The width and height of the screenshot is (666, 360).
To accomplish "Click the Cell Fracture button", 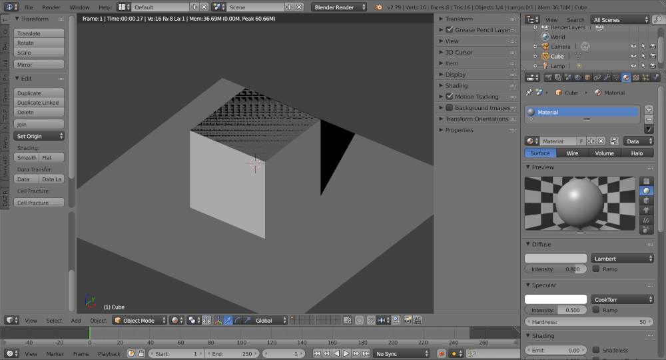I will click(39, 203).
